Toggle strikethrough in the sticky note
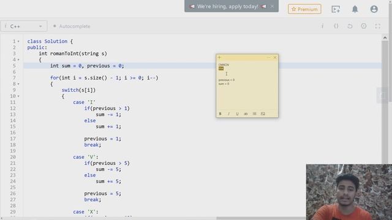 click(x=246, y=114)
